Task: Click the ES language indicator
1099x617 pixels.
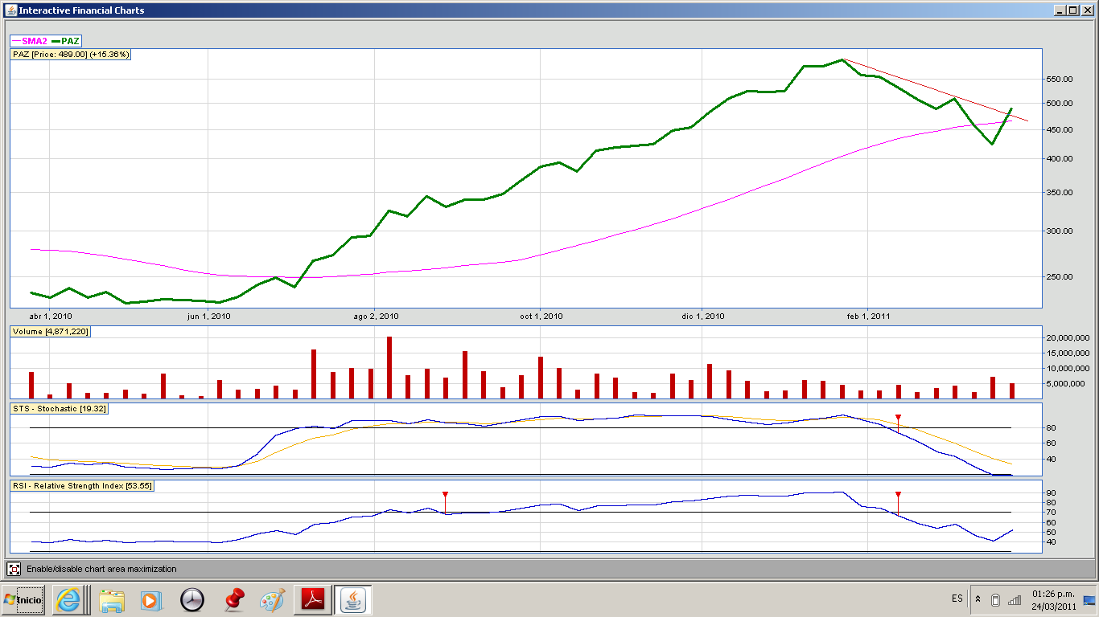Action: click(x=957, y=599)
